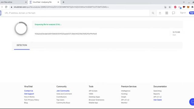The height and width of the screenshot is (109, 194).
Task: Open a new browser tab
Action: pyautogui.click(x=63, y=2)
